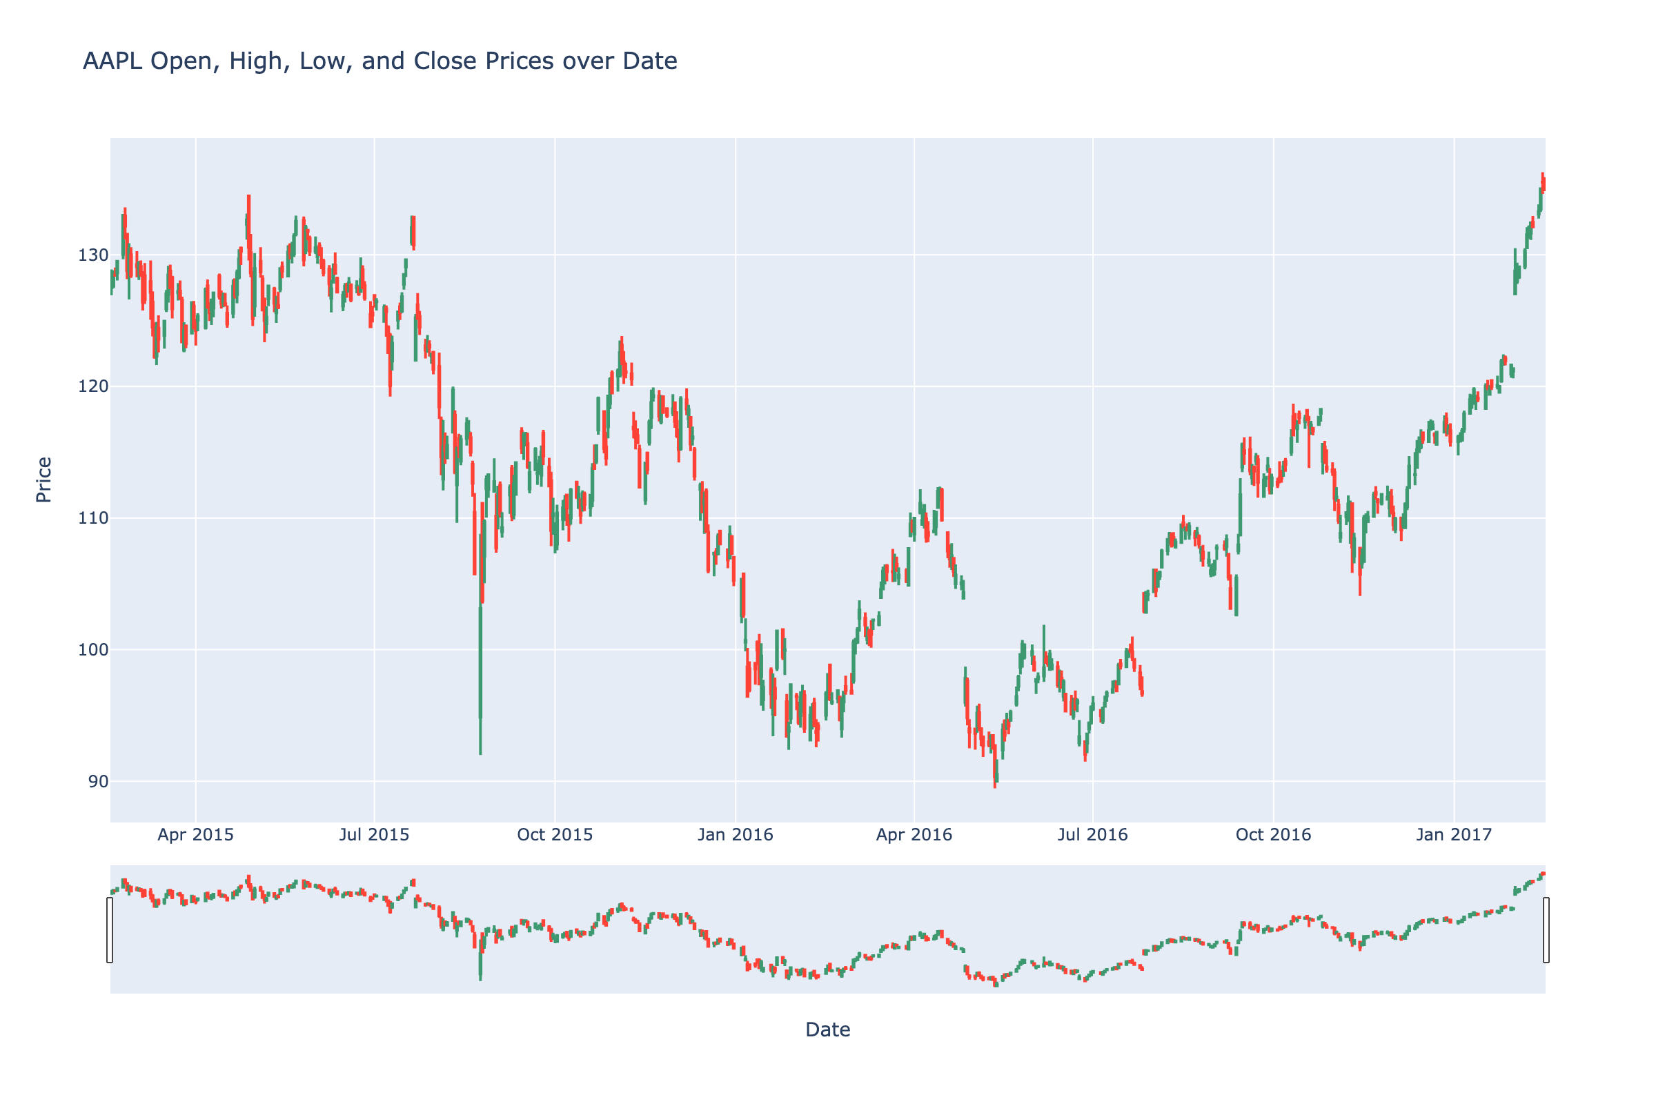This screenshot has width=1656, height=1104.
Task: Click the '130' y-axis tick label
Action: pos(94,255)
